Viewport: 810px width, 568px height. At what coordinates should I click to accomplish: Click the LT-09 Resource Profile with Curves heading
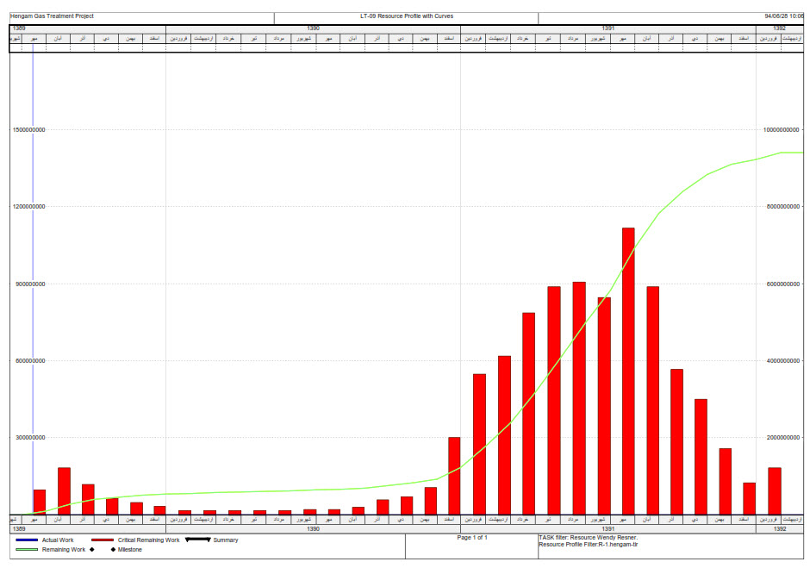pyautogui.click(x=406, y=16)
